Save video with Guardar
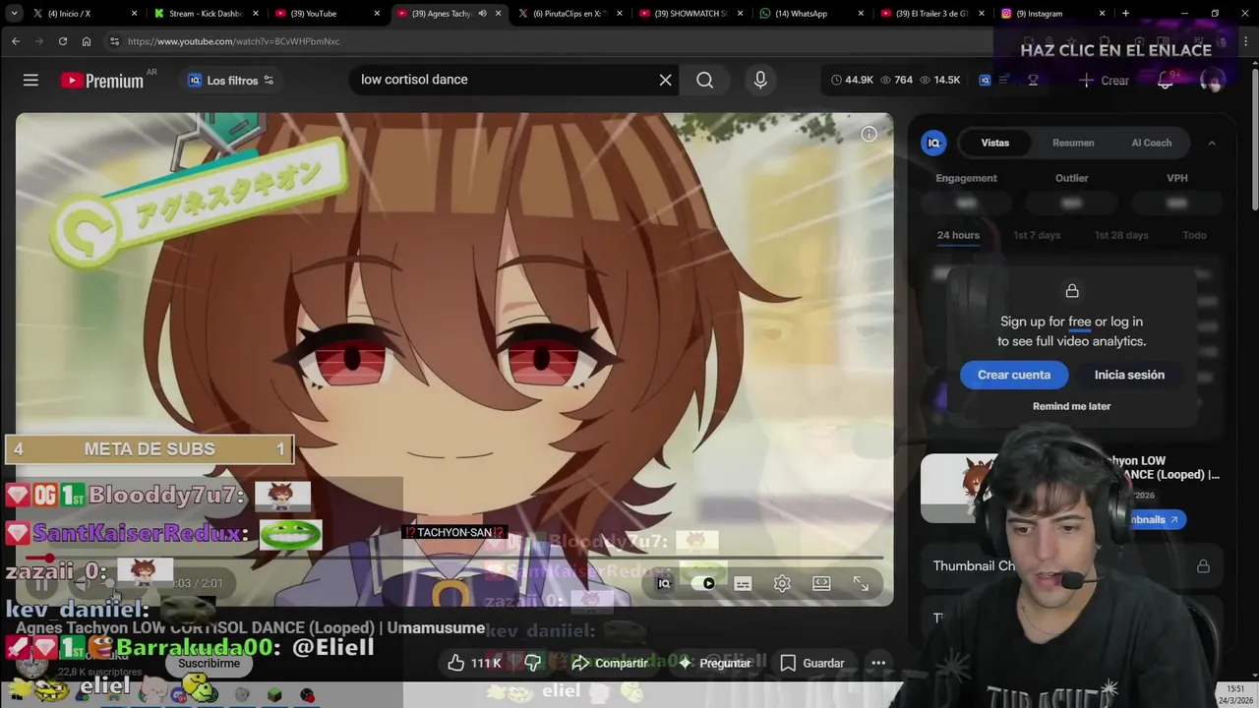Image resolution: width=1259 pixels, height=708 pixels. [812, 663]
